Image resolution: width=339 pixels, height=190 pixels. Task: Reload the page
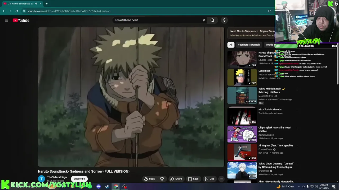click(x=16, y=11)
